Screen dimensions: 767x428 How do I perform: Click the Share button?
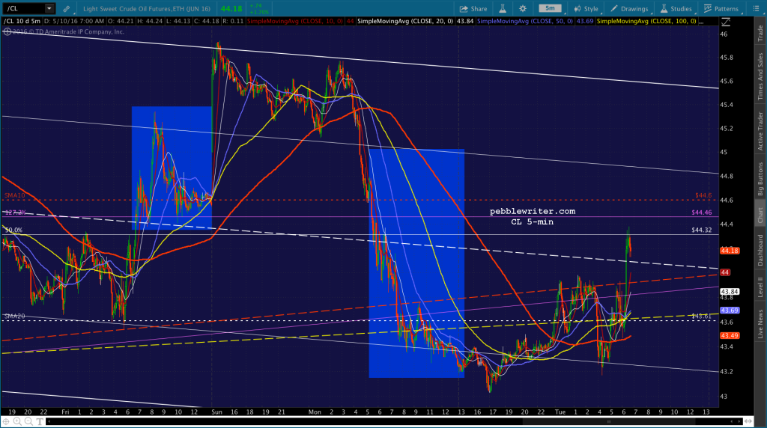(x=473, y=9)
